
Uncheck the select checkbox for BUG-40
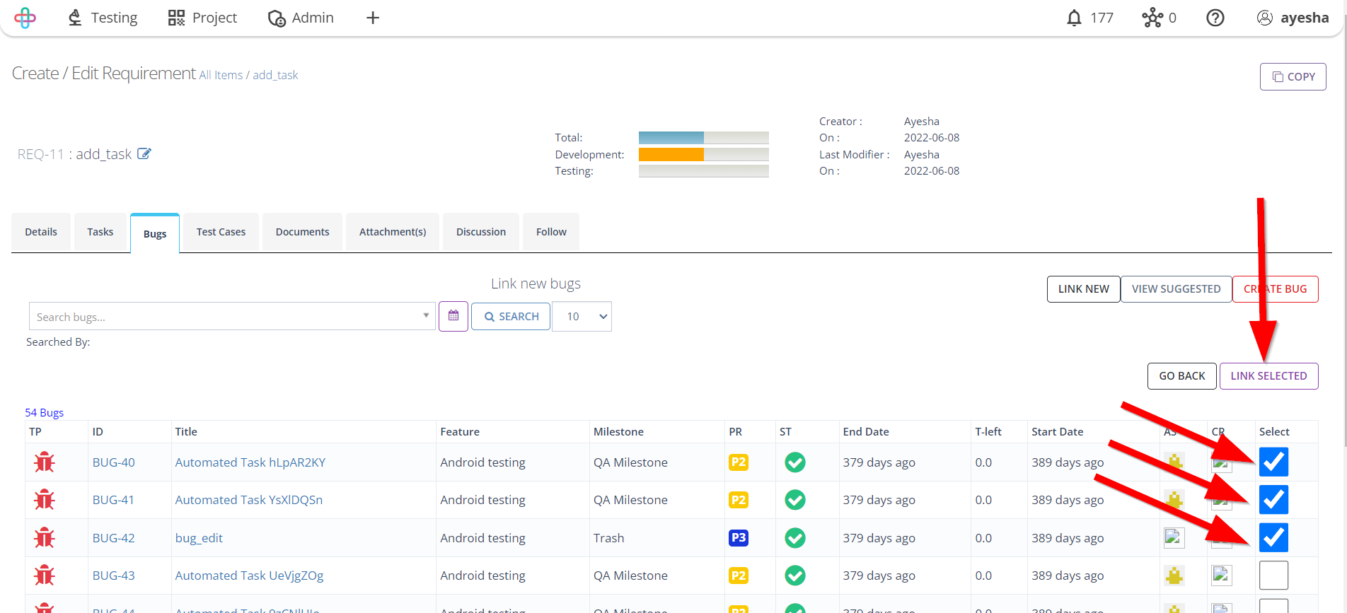coord(1273,462)
